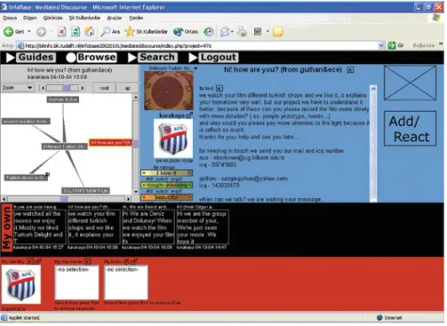Click the 'Turkish dessi in th..' graph node
The width and height of the screenshot is (447, 326).
26,178
